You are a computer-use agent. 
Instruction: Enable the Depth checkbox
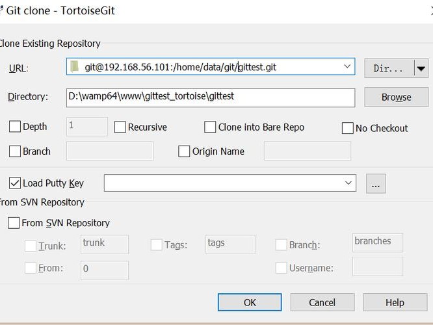[15, 127]
